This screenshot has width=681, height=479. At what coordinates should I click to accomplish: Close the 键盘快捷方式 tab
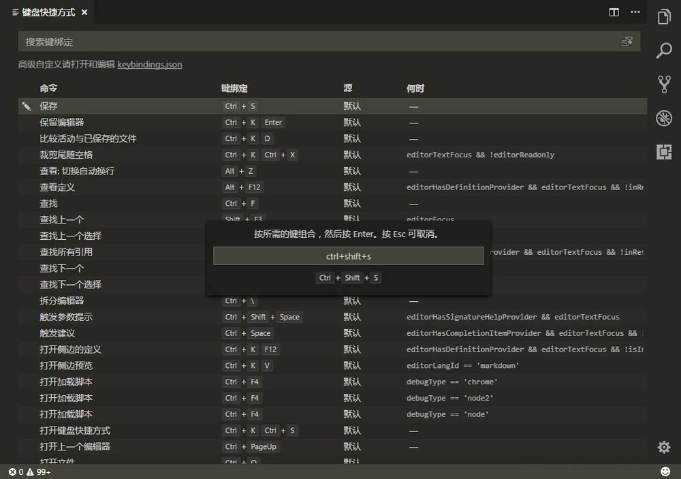pos(84,12)
